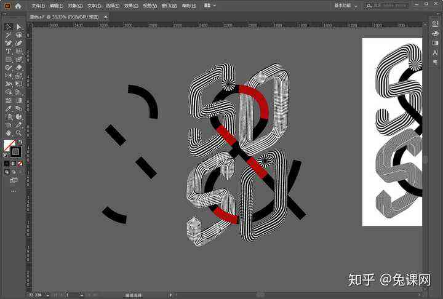Select the Scale tool
The width and height of the screenshot is (443, 299).
click(x=18, y=76)
